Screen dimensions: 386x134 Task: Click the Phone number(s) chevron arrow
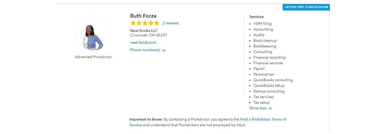pyautogui.click(x=164, y=50)
